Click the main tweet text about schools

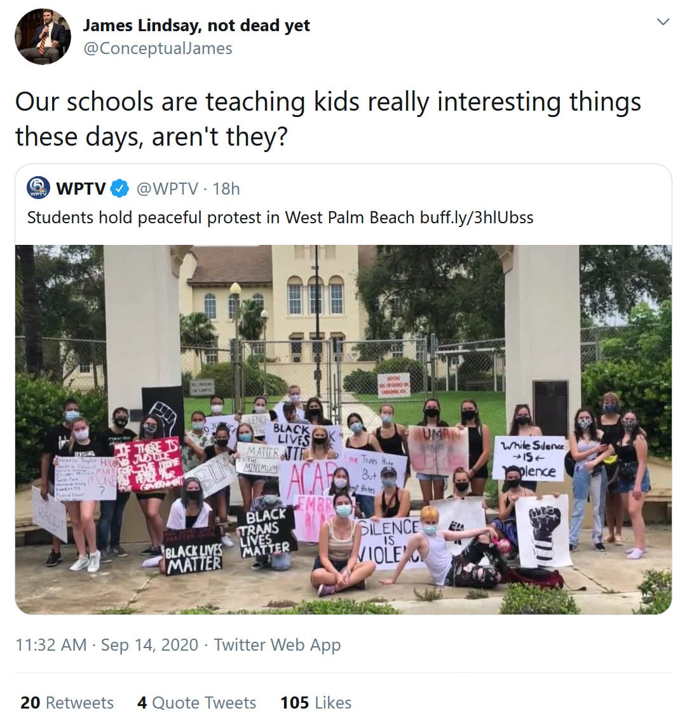[328, 118]
